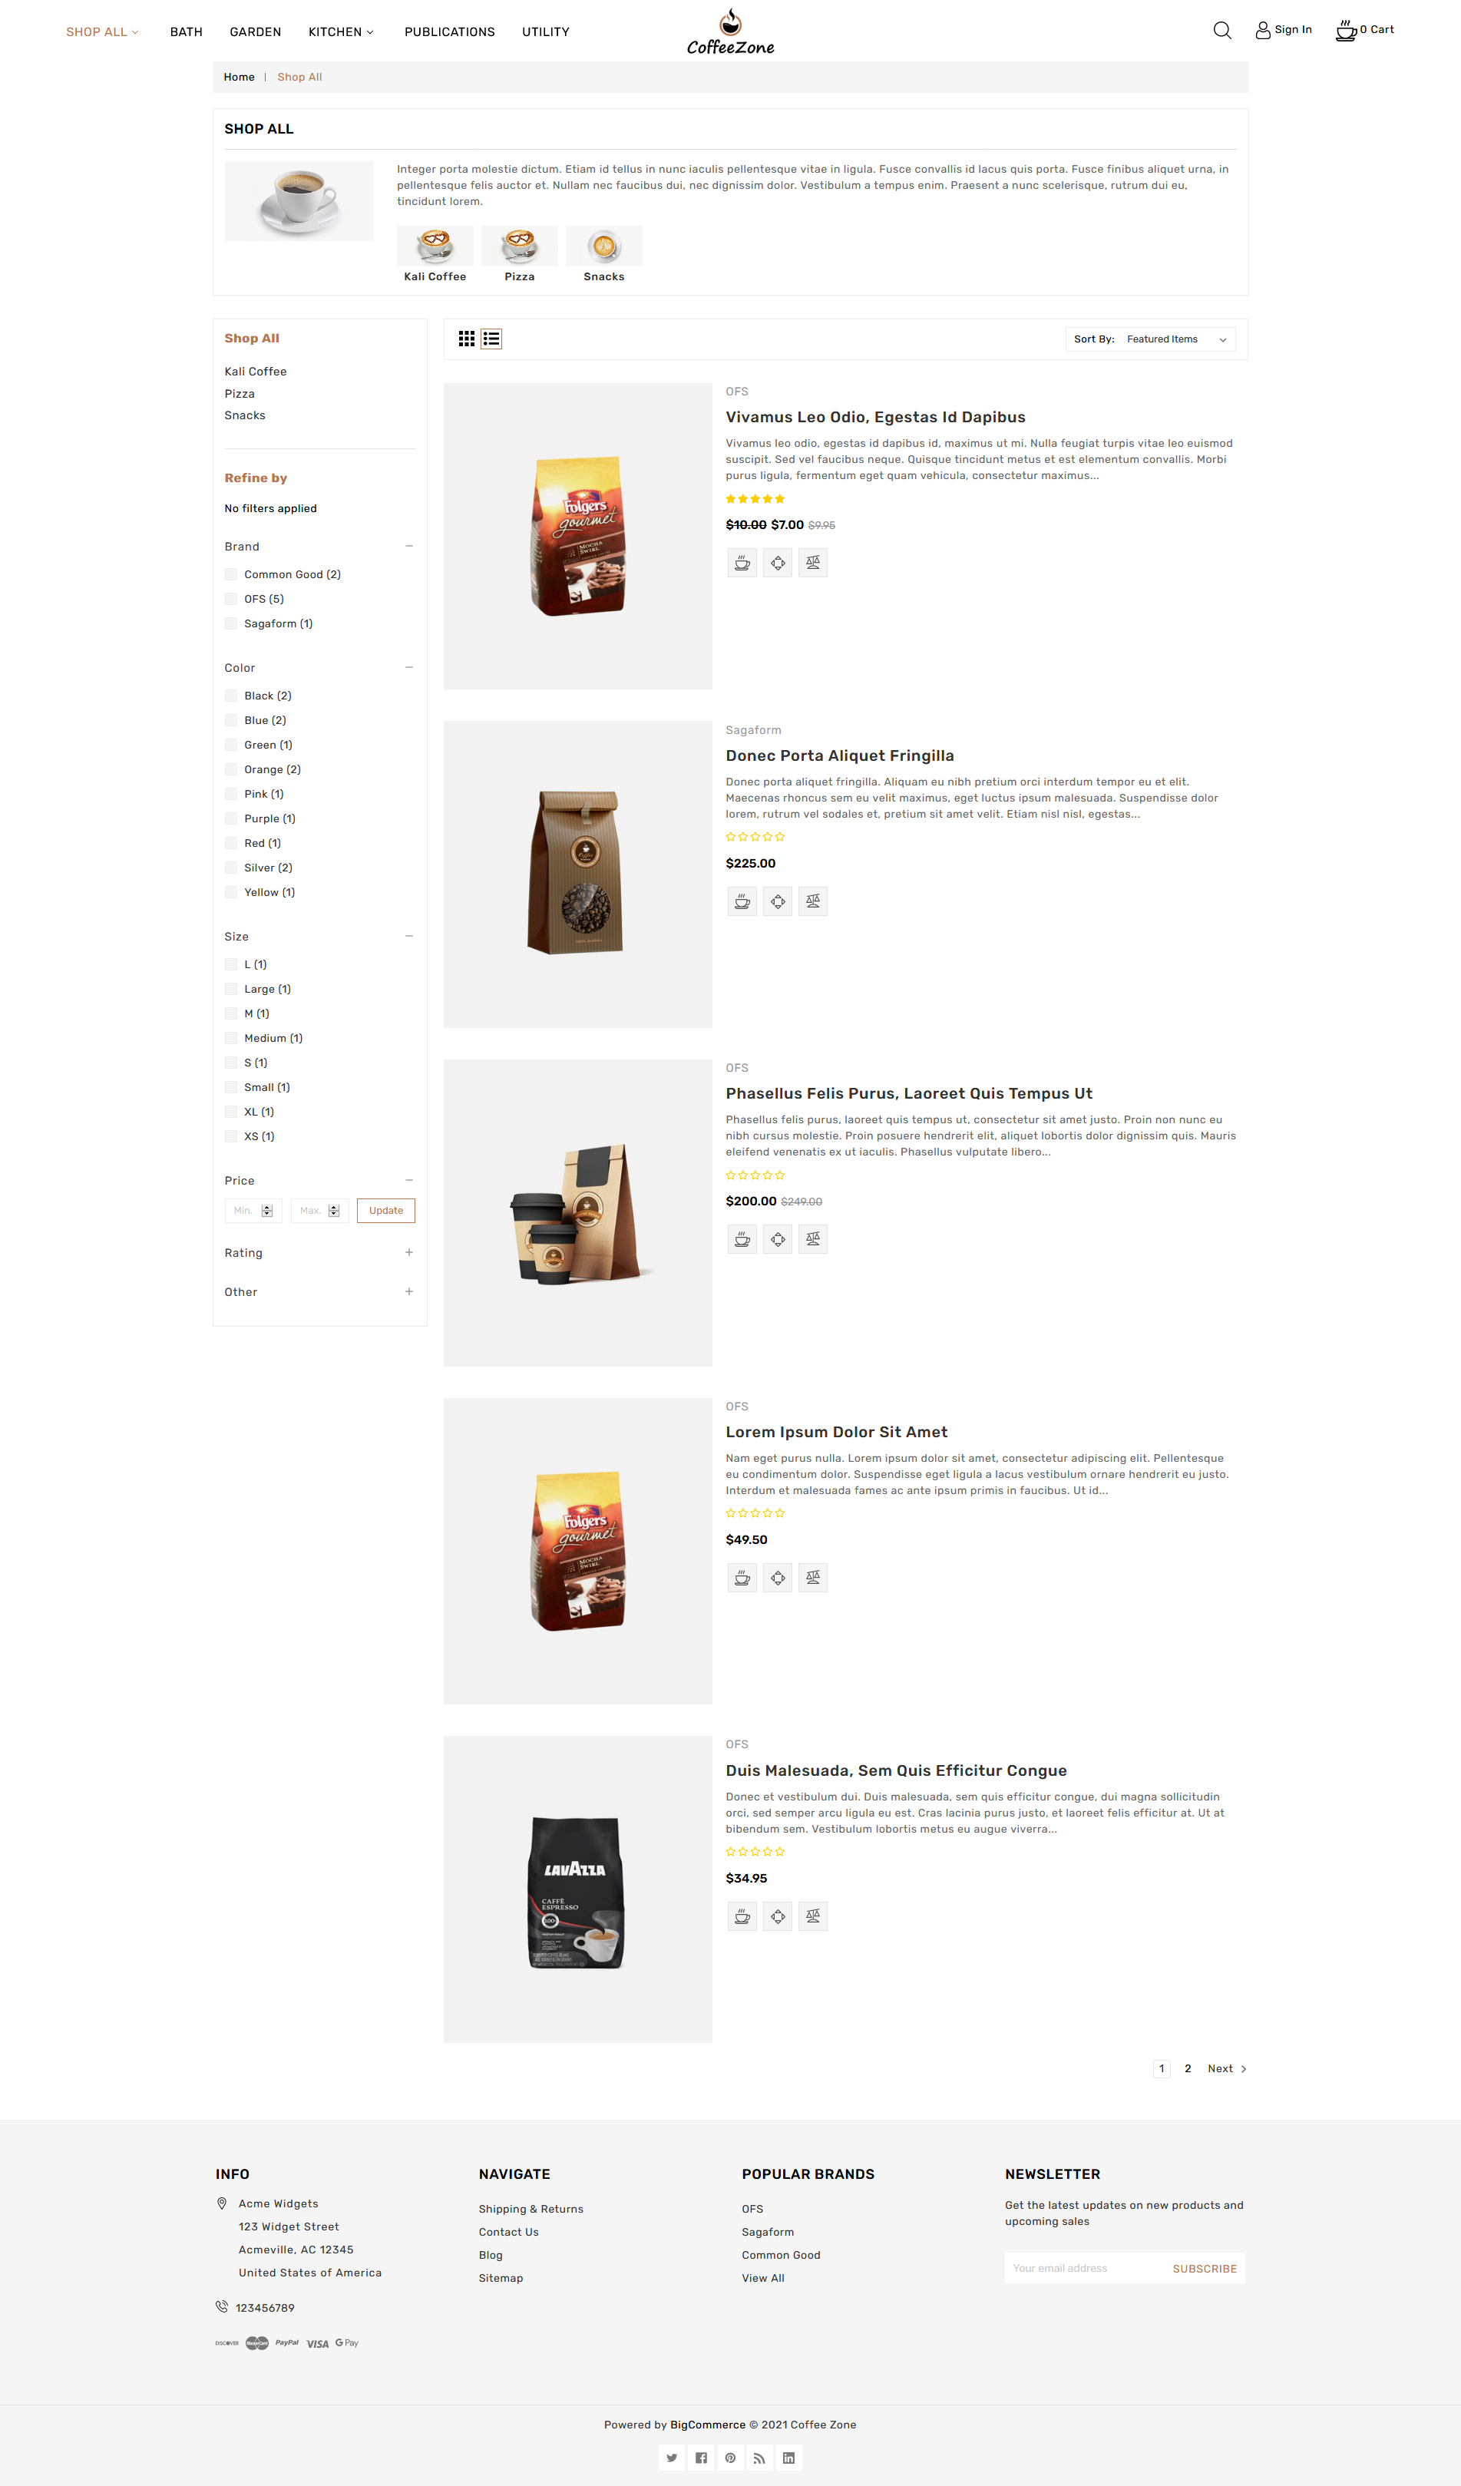1461x2486 pixels.
Task: Open the cart cup icon in header
Action: pos(1346,31)
